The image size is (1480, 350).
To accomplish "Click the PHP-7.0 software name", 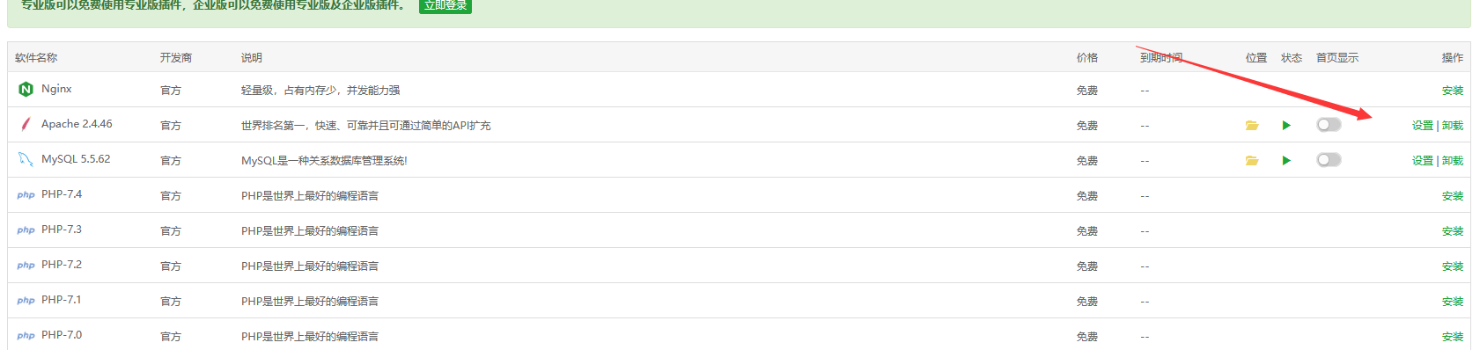I will pyautogui.click(x=62, y=335).
